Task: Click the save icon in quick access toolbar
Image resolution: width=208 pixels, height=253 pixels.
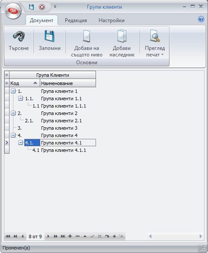Action: 31,7
